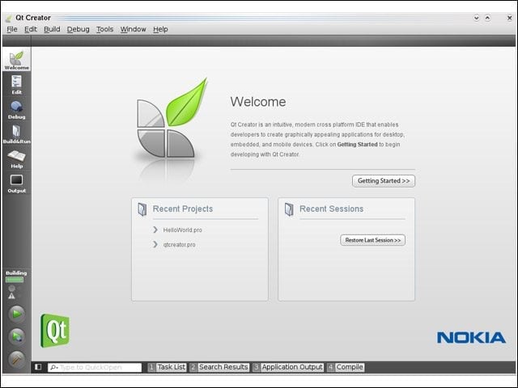The width and height of the screenshot is (518, 388).
Task: Toggle the sidebar with bottom-left icon
Action: (x=38, y=367)
